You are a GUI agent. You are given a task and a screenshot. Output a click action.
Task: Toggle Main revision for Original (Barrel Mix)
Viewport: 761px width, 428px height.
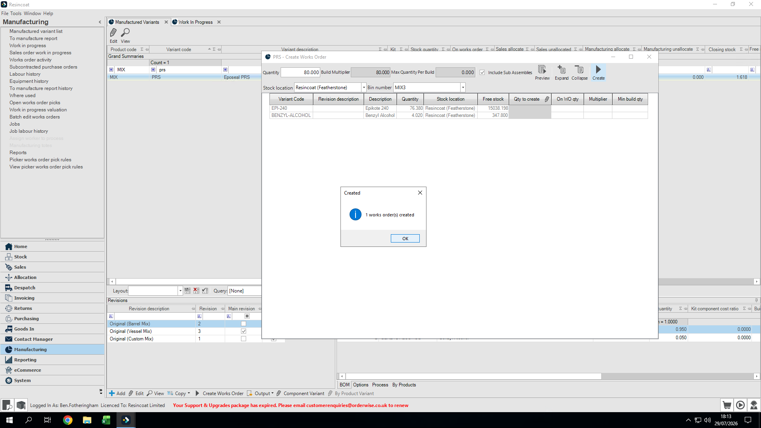(x=243, y=324)
